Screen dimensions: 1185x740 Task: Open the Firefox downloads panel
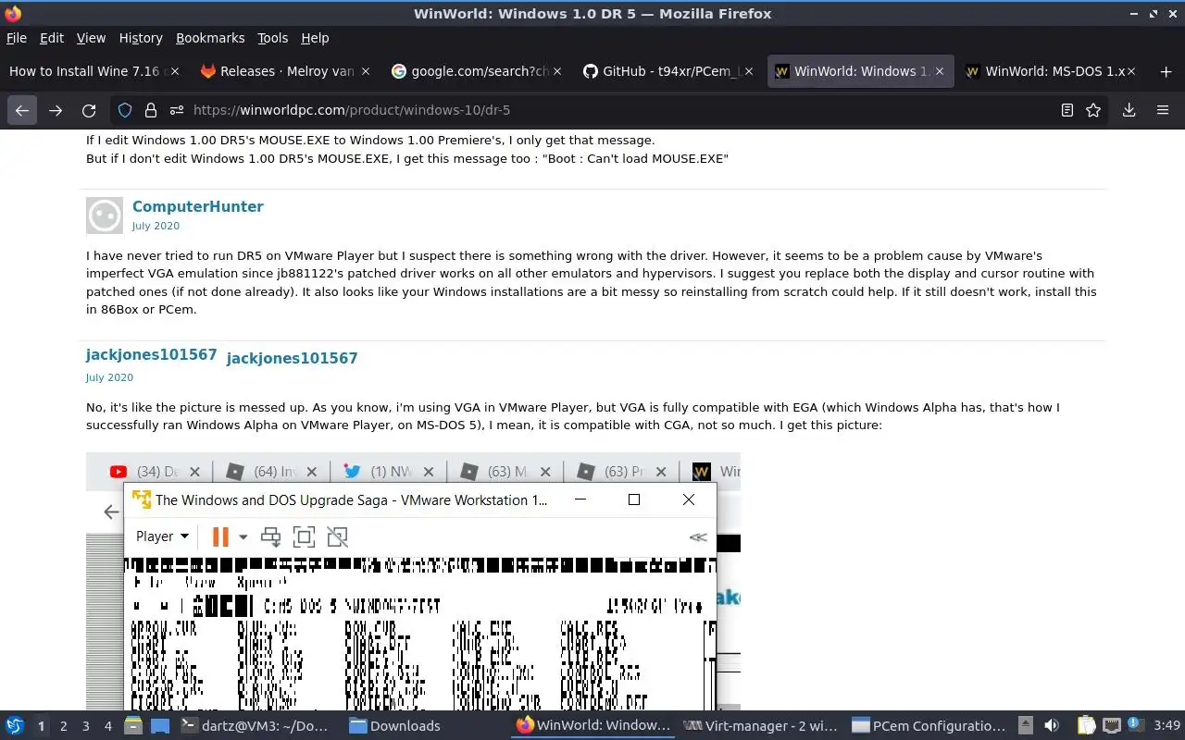pos(1129,110)
